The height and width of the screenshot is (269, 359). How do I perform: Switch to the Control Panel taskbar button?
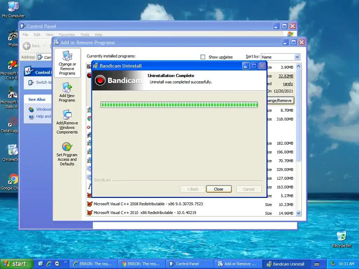pyautogui.click(x=190, y=264)
